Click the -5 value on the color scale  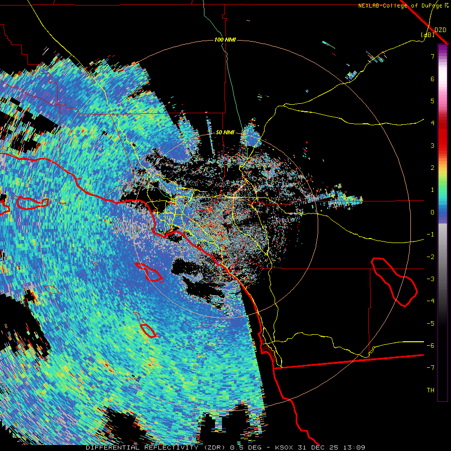coord(430,323)
